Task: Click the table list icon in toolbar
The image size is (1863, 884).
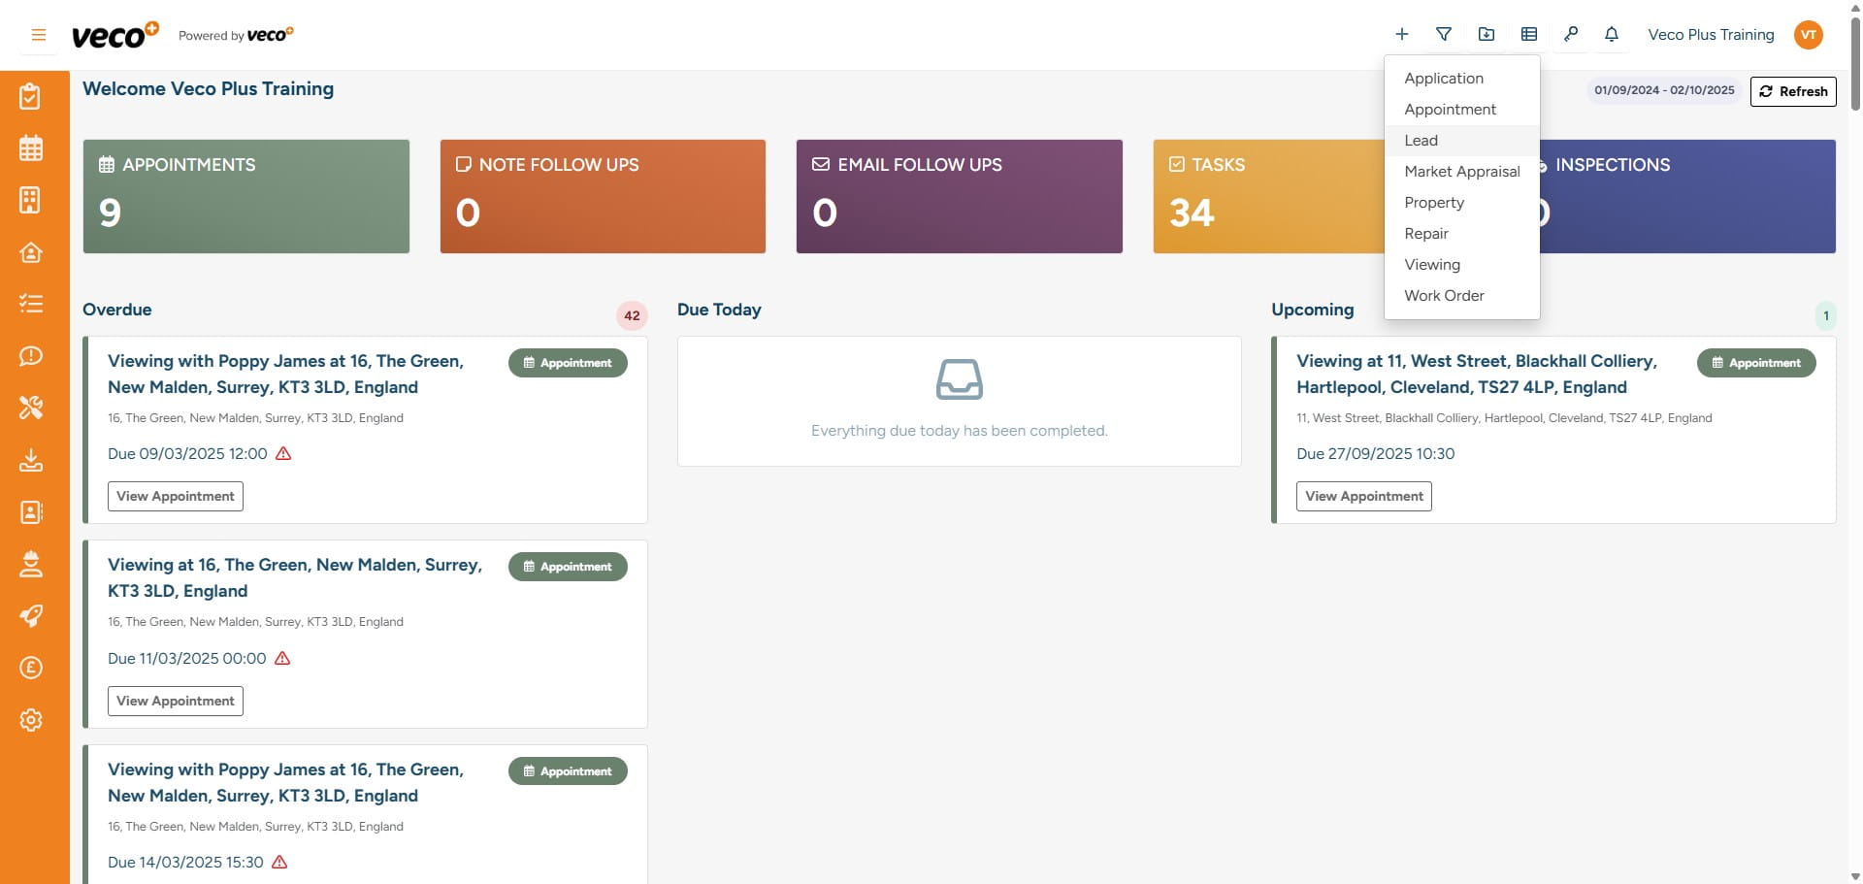Action: [1528, 35]
